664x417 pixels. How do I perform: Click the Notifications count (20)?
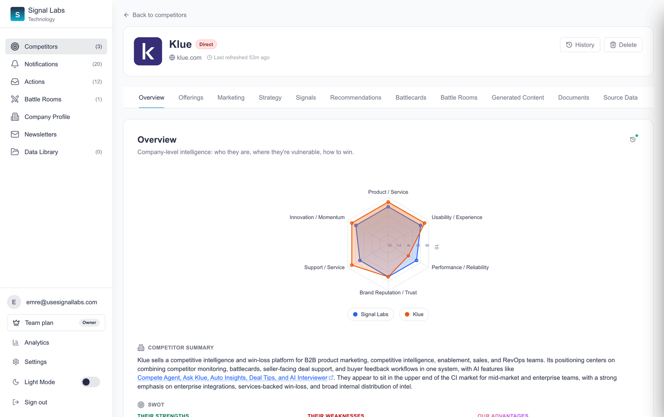pyautogui.click(x=97, y=64)
